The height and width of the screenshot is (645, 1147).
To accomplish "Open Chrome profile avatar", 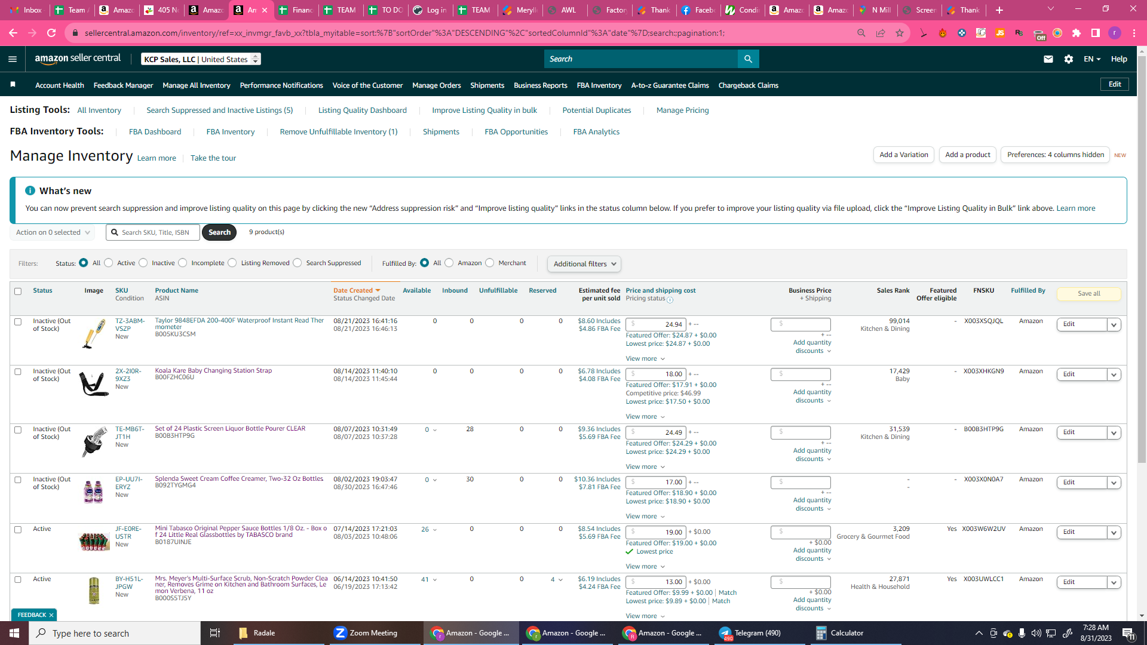I will (x=1115, y=33).
